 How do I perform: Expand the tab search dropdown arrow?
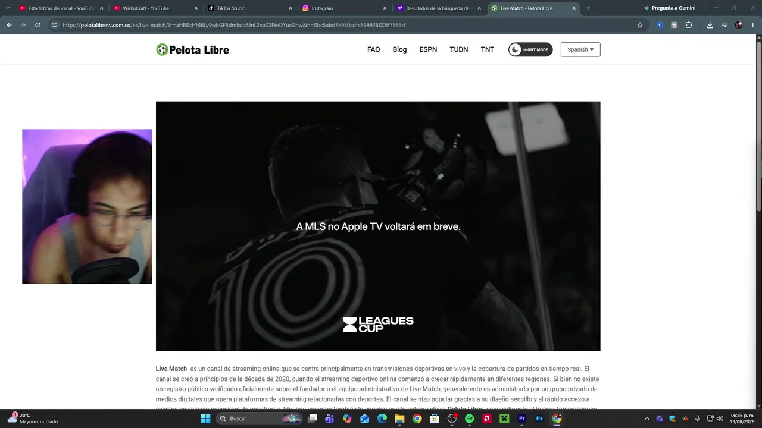coord(8,8)
